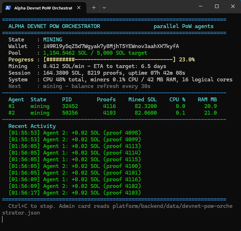Click the activity line for proof 4101
Viewport: 241px width, 231px height.
point(75,173)
